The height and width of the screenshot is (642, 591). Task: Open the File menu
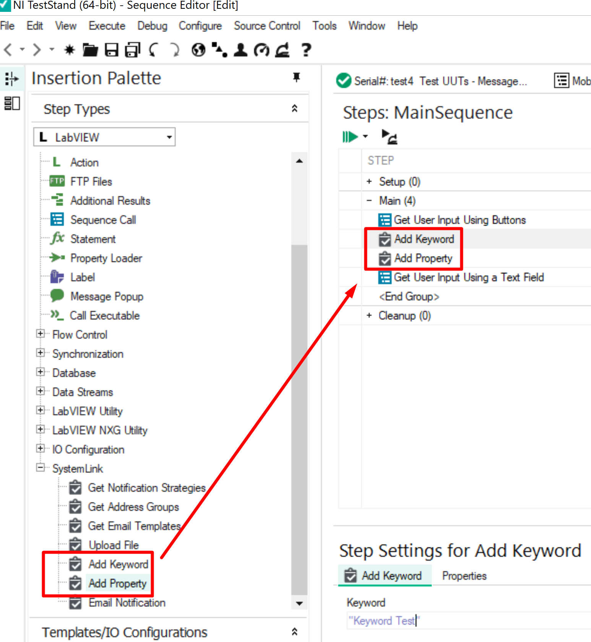click(x=7, y=26)
